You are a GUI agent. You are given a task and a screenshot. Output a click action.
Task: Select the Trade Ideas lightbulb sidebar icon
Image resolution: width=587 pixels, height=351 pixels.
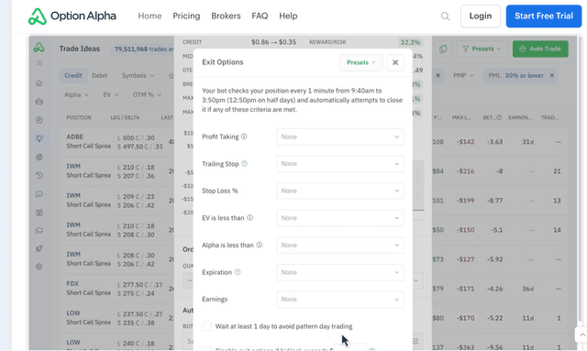click(x=39, y=138)
